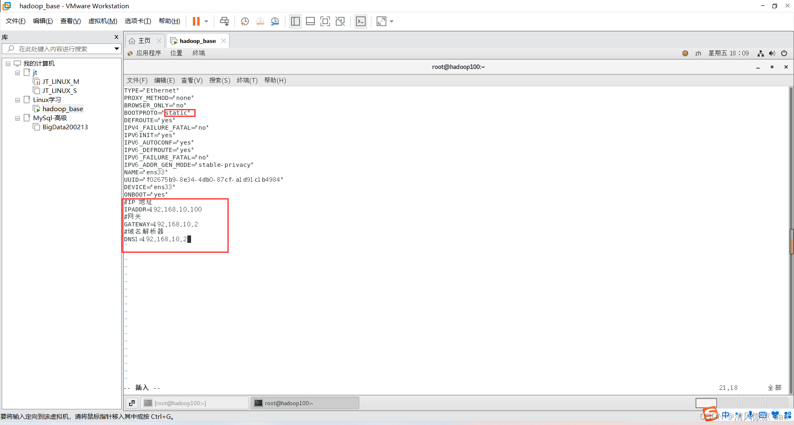Click the IPADDR=192.168.10.100 line

coord(163,209)
